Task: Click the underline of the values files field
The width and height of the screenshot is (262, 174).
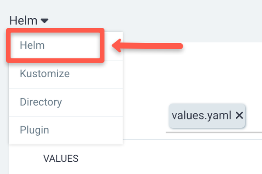Action: pyautogui.click(x=214, y=133)
